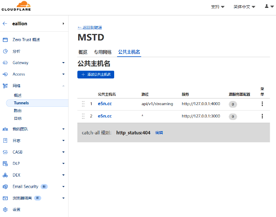Grab the drag handle for row 2
This screenshot has width=276, height=217.
point(83,116)
